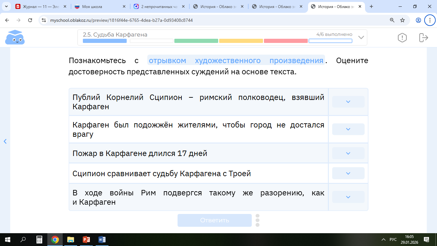Click the cloud mascot logo icon
Image resolution: width=437 pixels, height=246 pixels.
[15, 37]
